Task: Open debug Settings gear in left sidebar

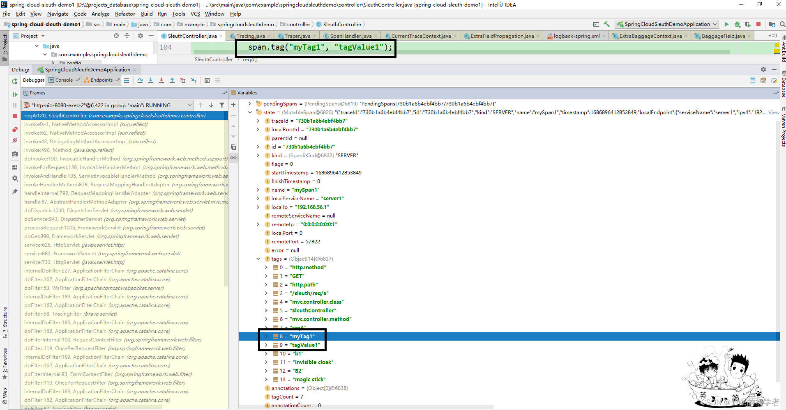Action: (15, 178)
